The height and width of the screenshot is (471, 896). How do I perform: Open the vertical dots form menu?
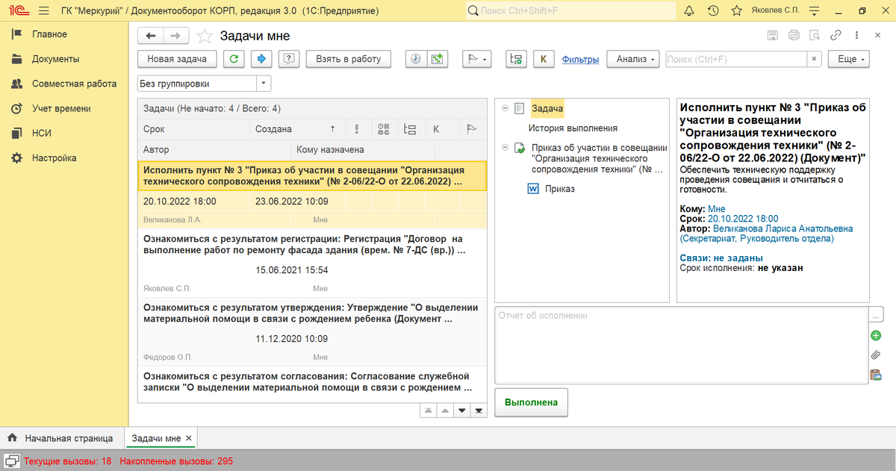coord(857,35)
